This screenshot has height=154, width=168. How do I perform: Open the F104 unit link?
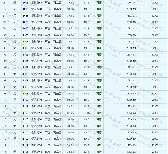(25, 61)
